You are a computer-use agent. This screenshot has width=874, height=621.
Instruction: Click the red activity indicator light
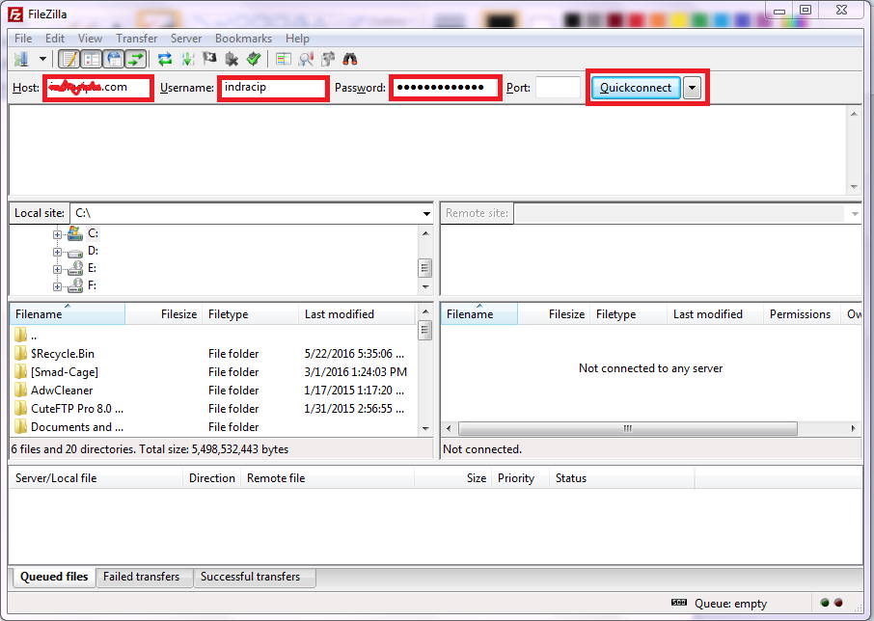click(x=838, y=603)
